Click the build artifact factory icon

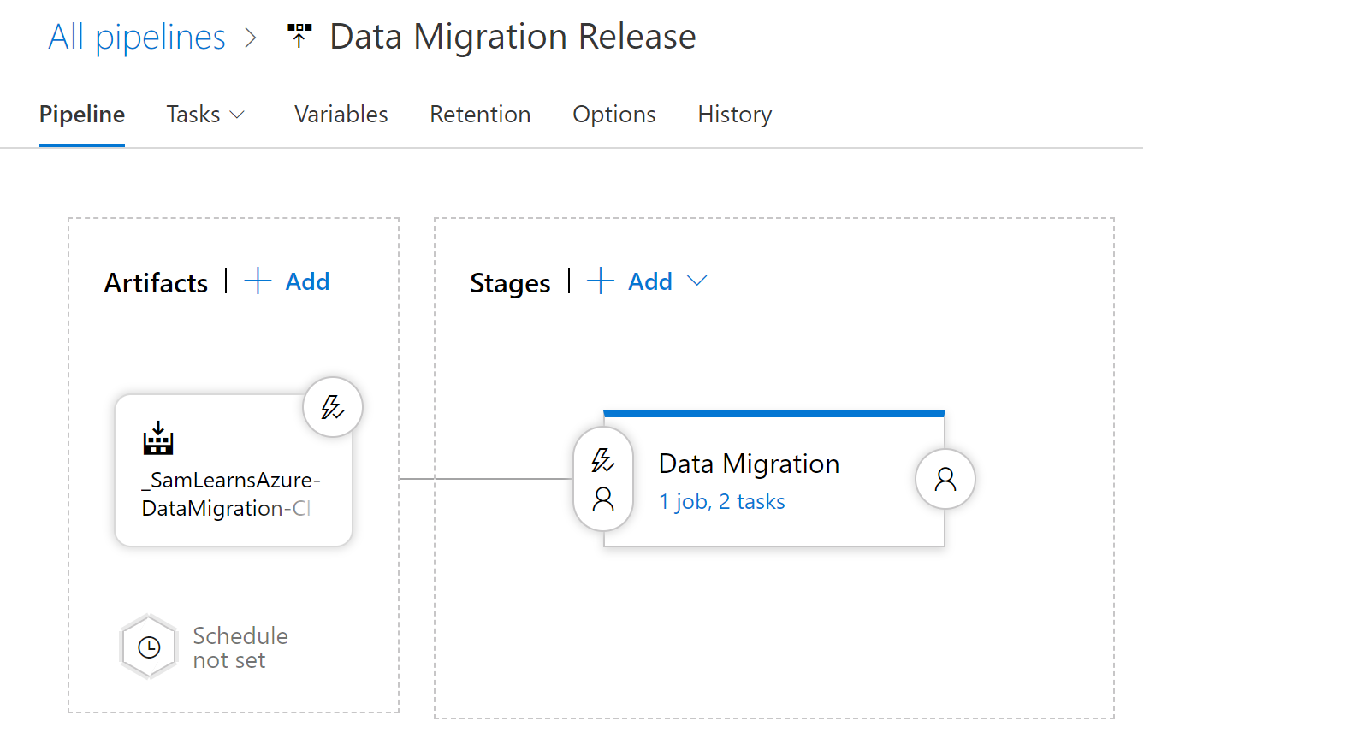[x=158, y=438]
